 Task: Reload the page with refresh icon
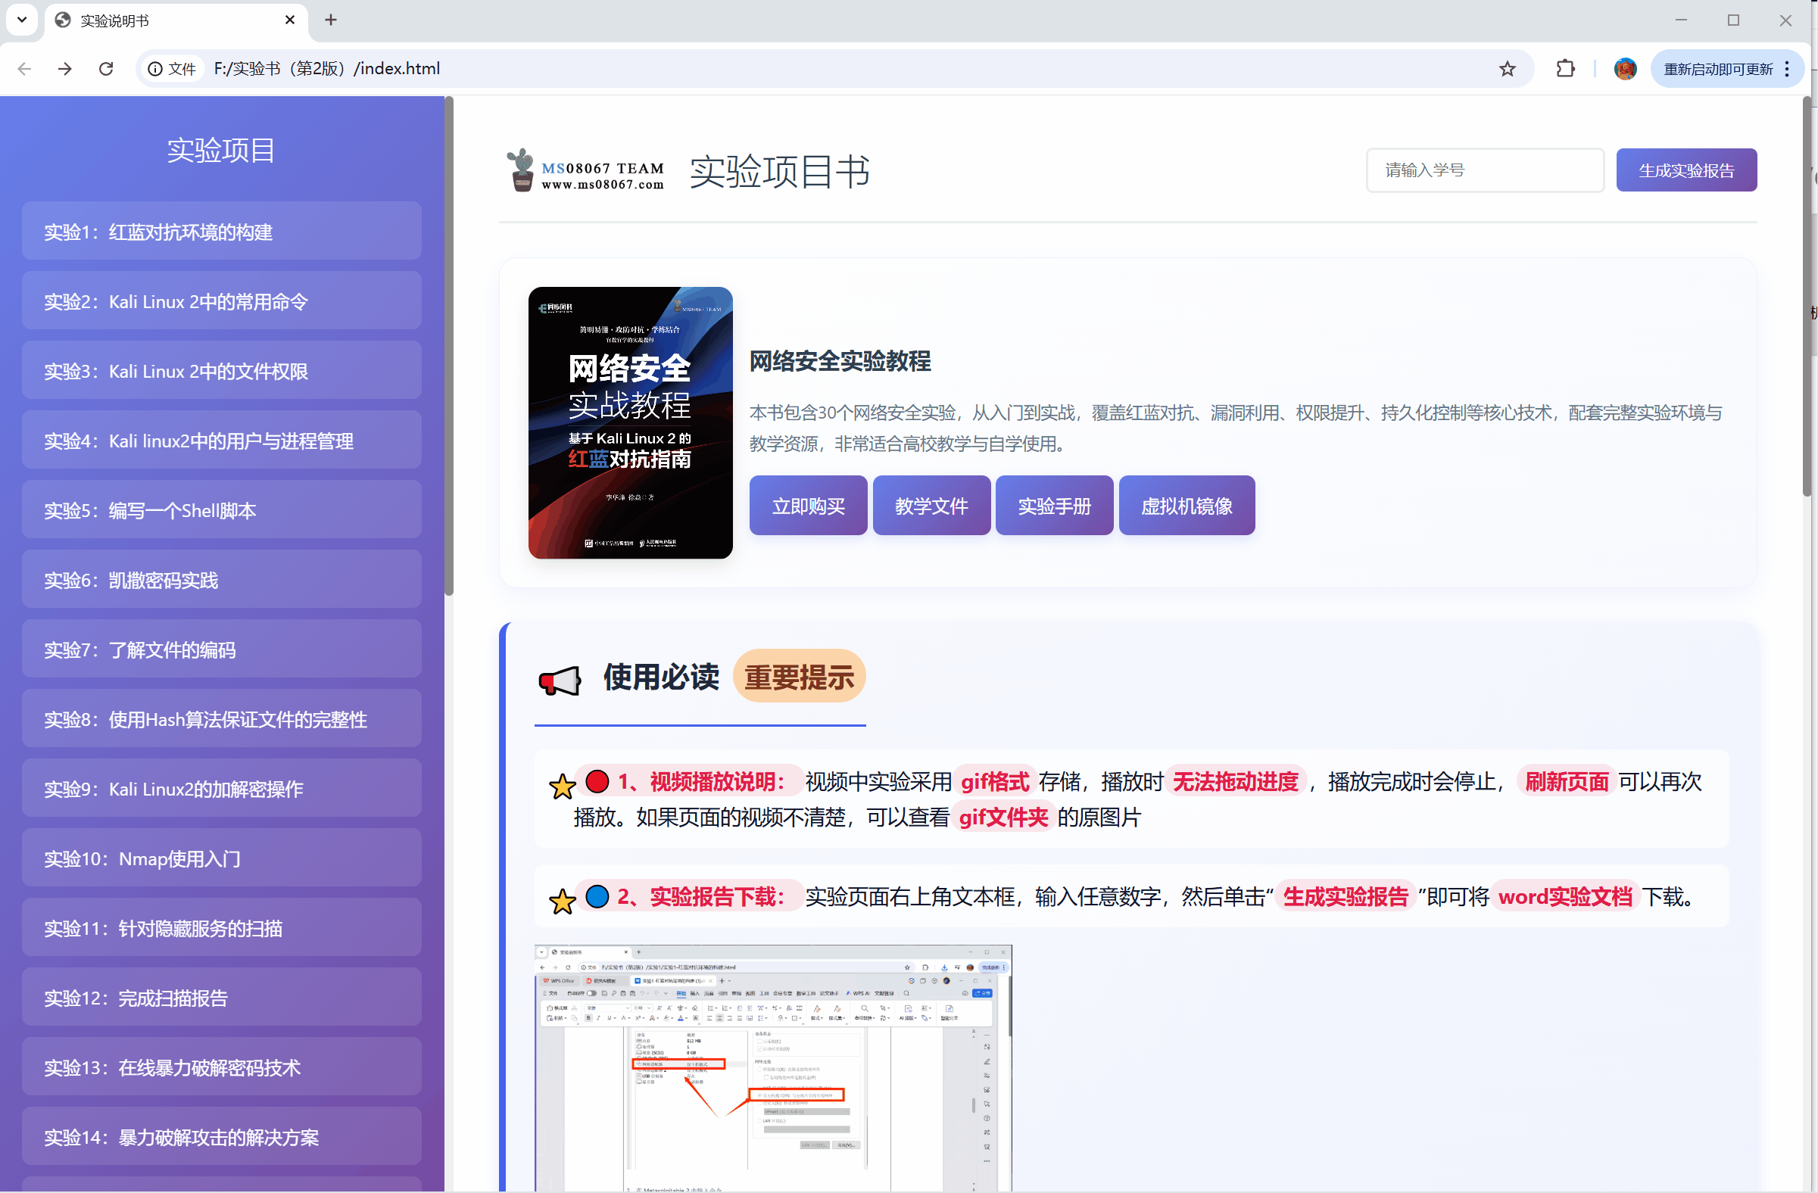click(106, 69)
